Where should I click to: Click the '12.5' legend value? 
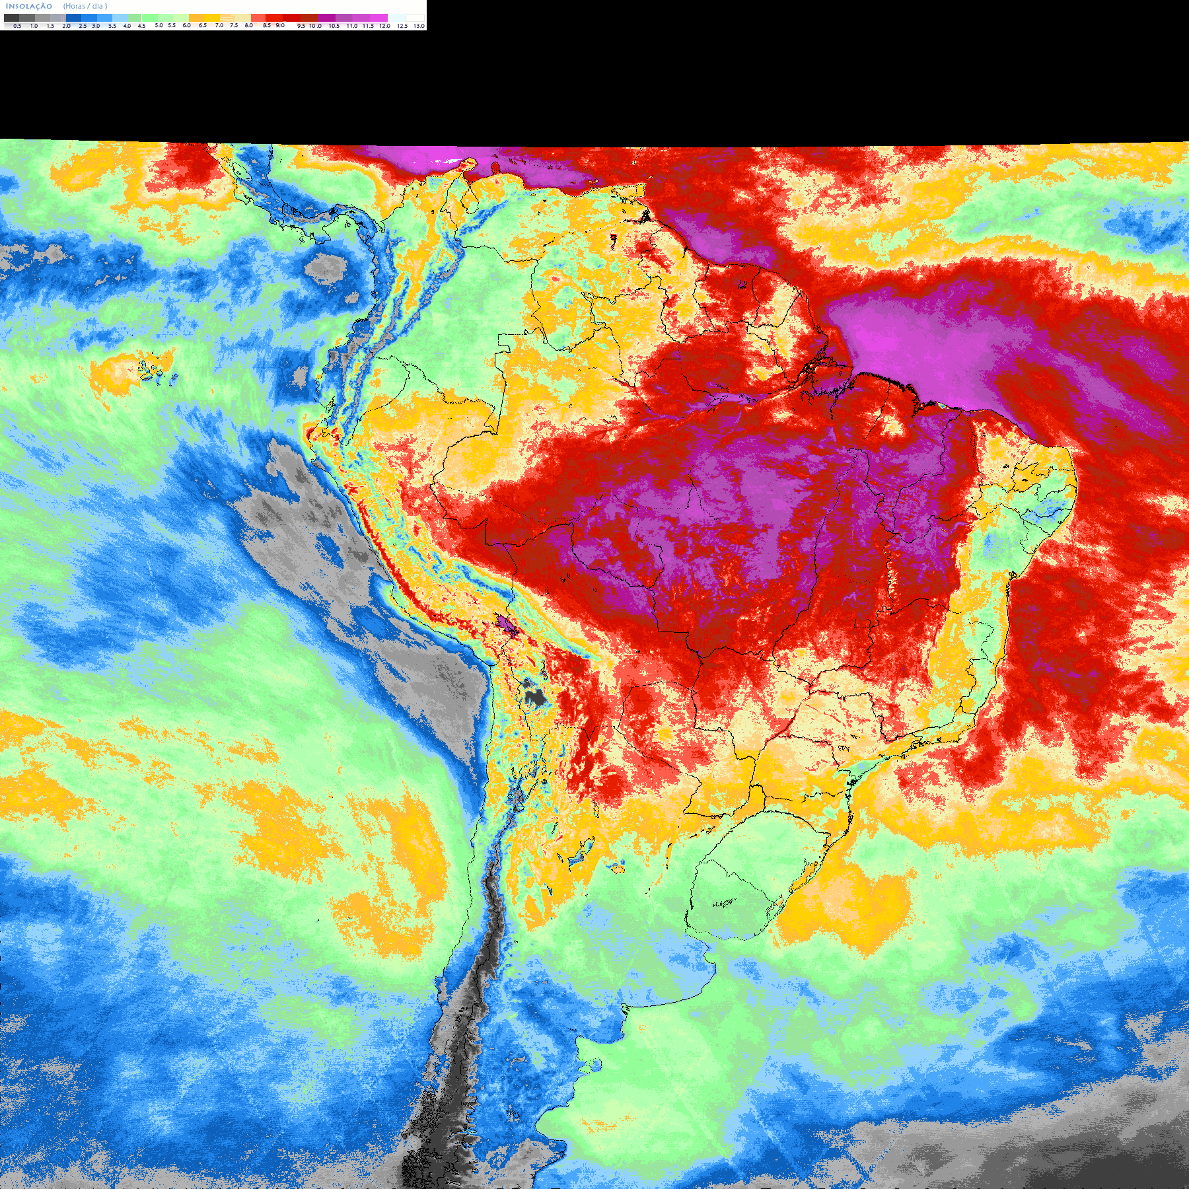pyautogui.click(x=402, y=26)
